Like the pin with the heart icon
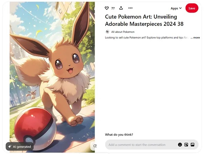 point(107,8)
